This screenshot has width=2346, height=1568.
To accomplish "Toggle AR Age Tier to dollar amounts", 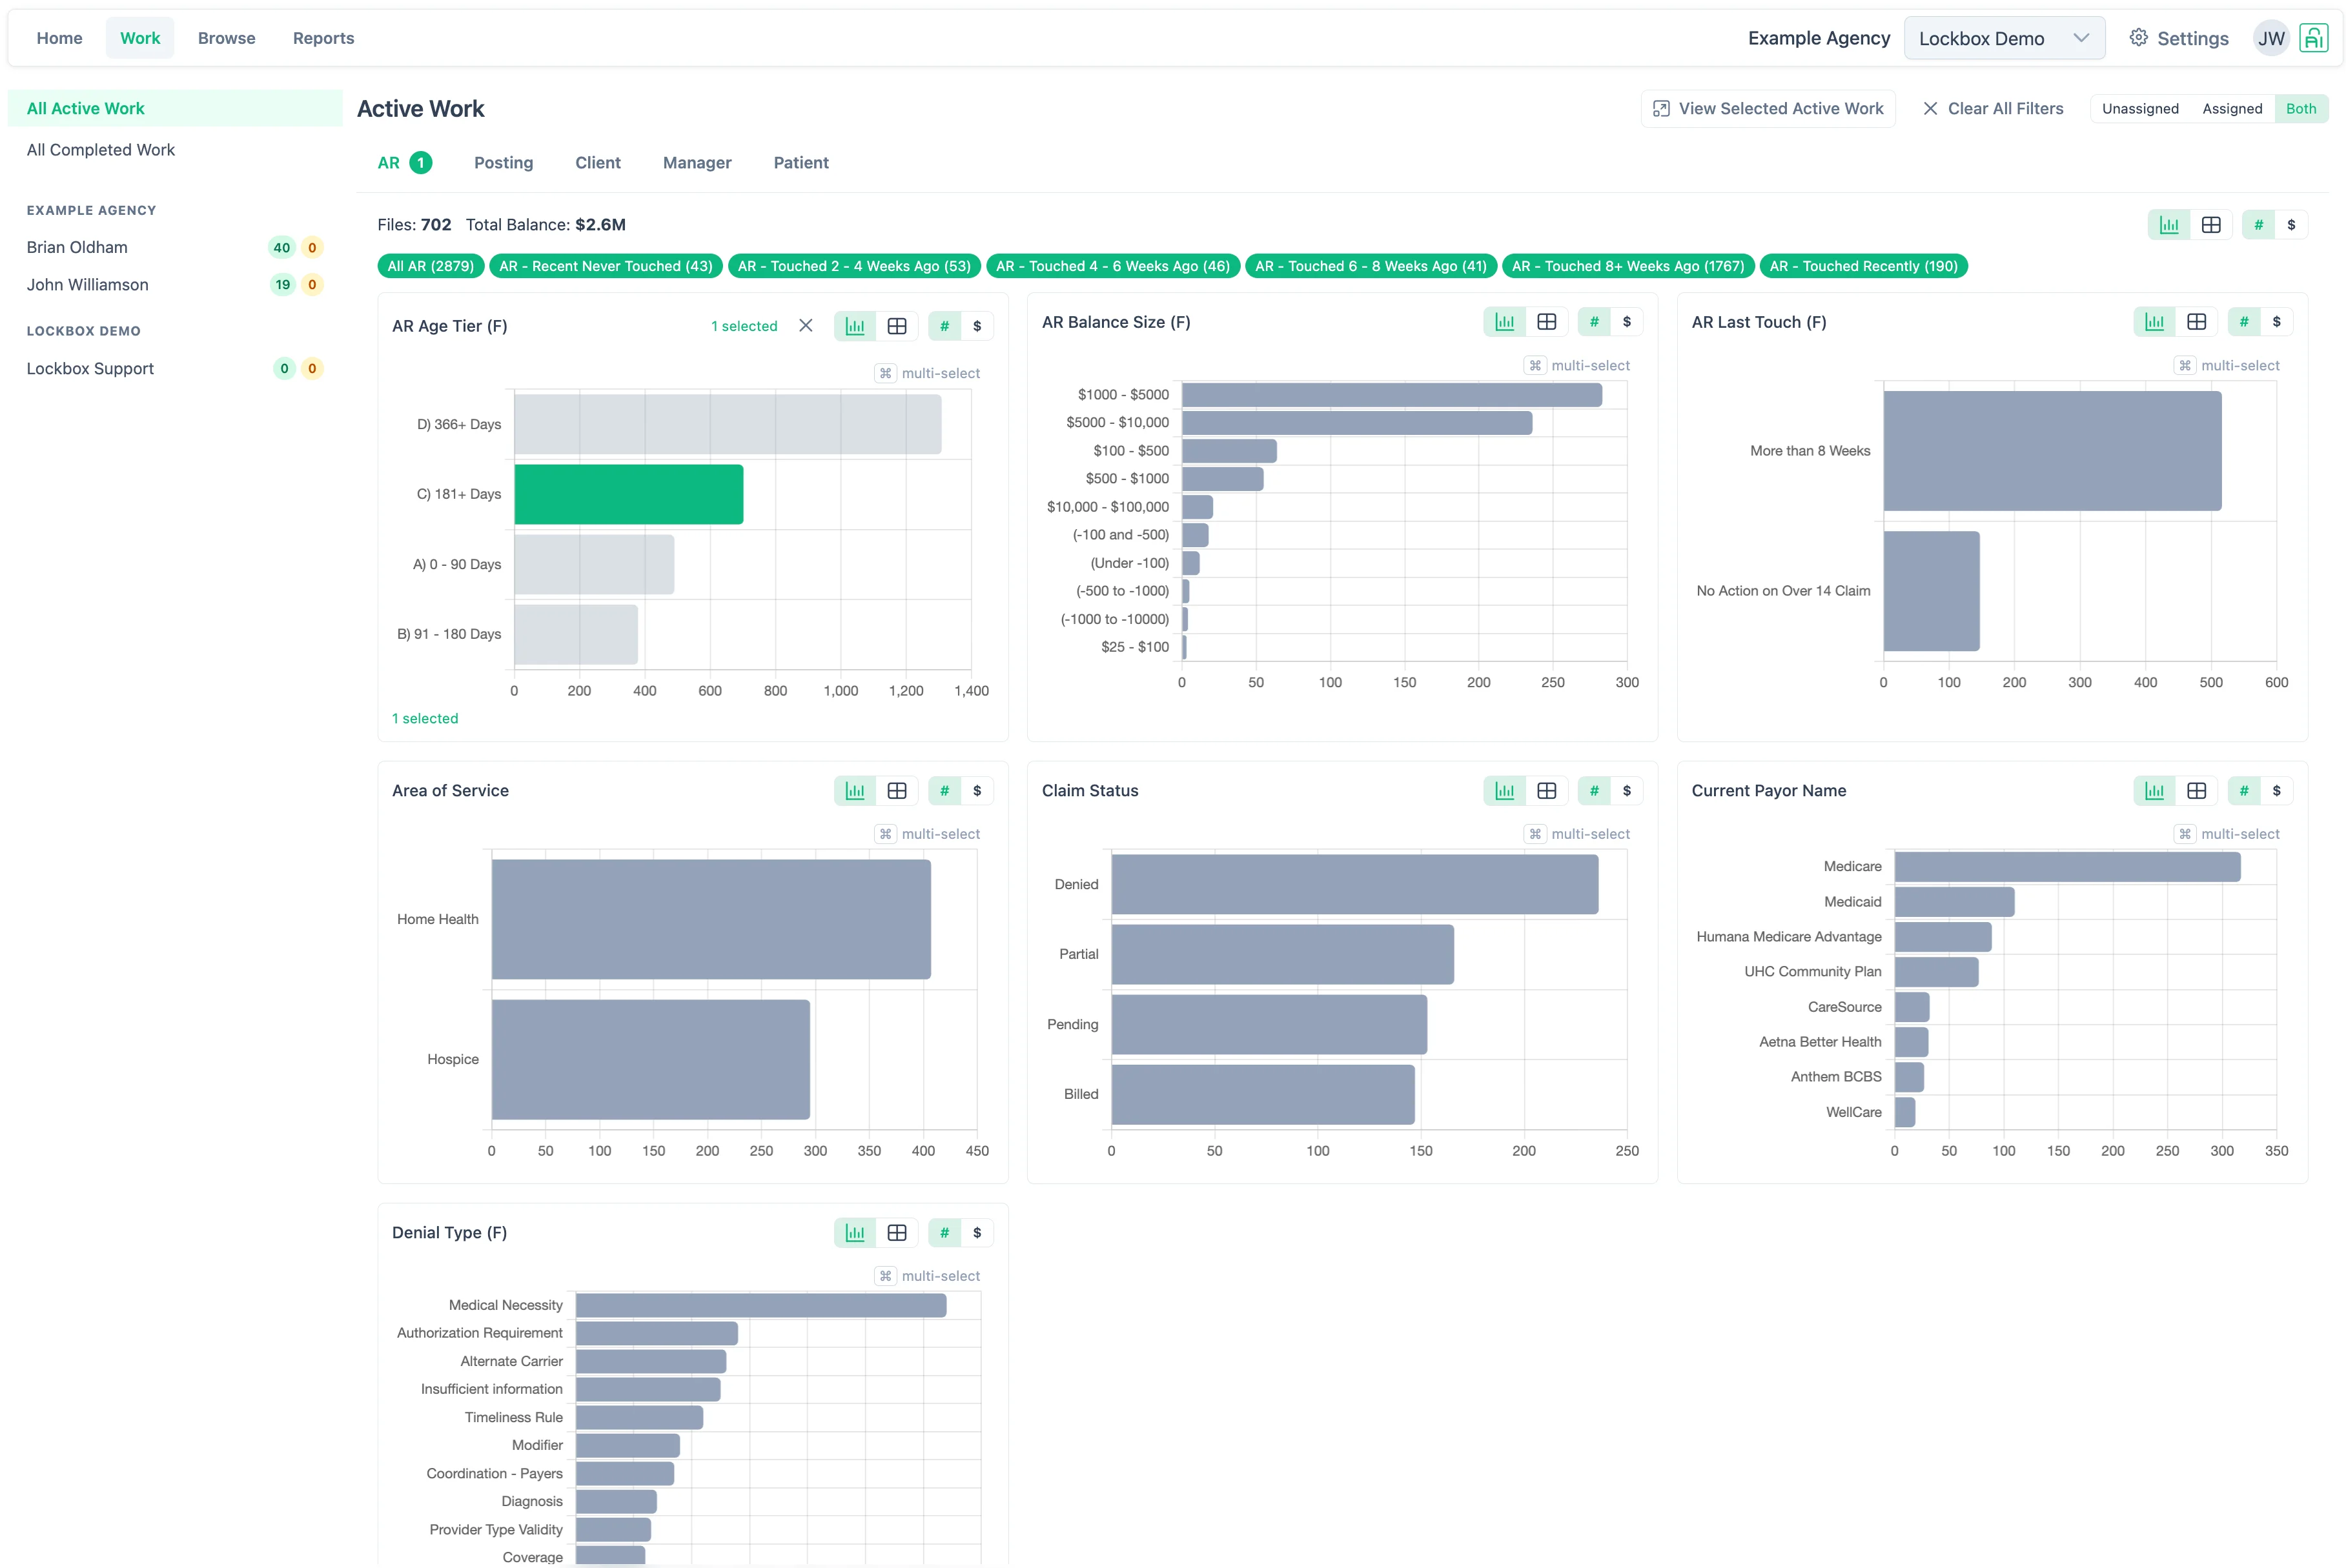I will 977,326.
